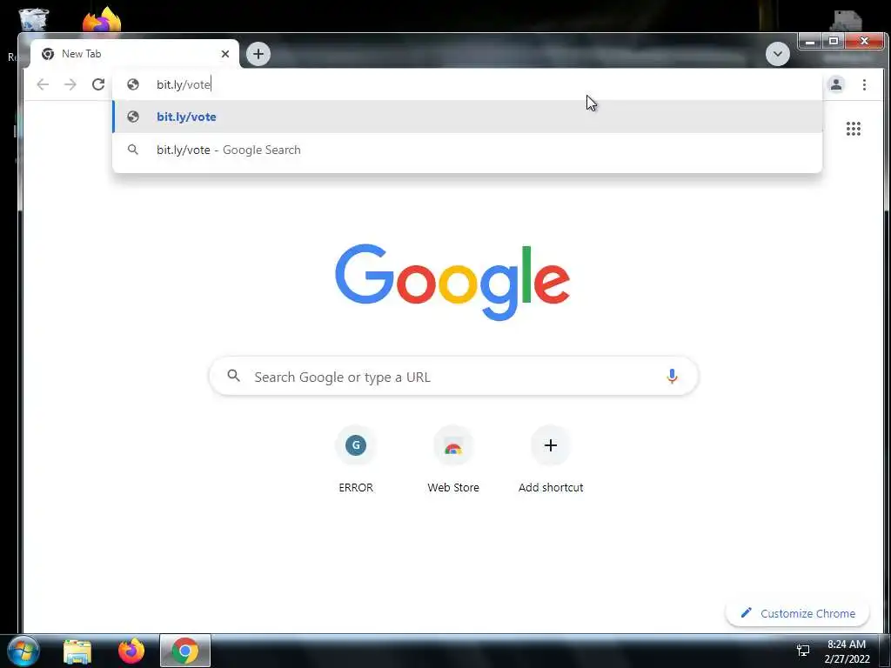Click the network tray icon
Viewport: 891px width, 668px height.
click(803, 651)
